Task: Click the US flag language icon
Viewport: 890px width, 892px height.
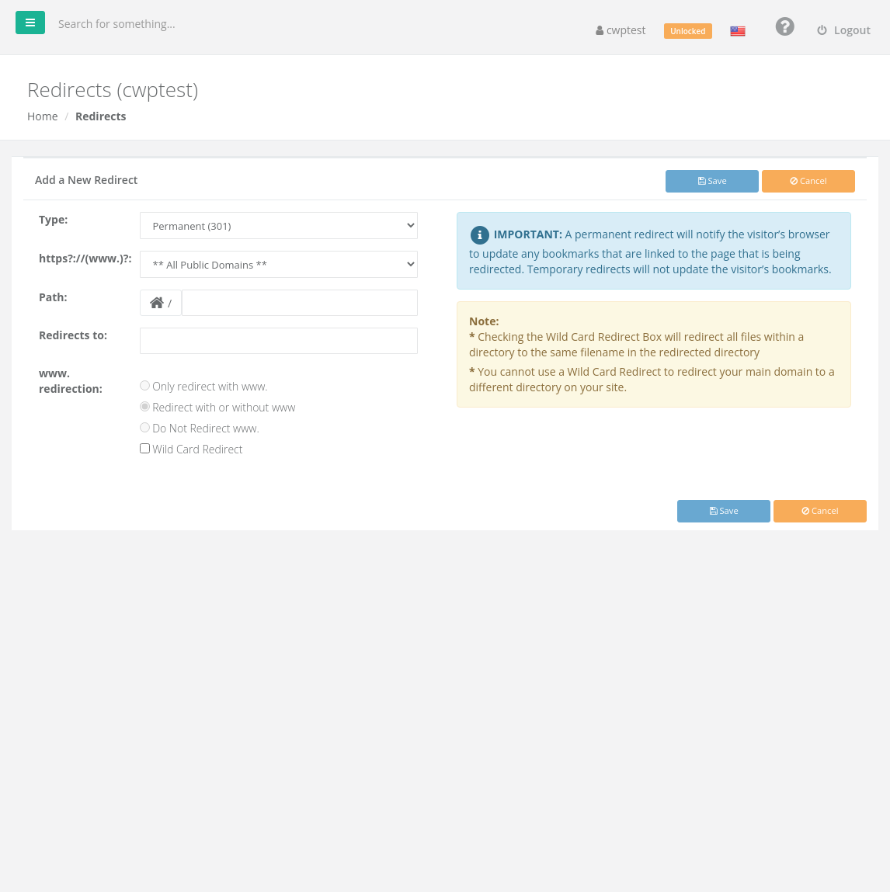Action: pos(738,31)
